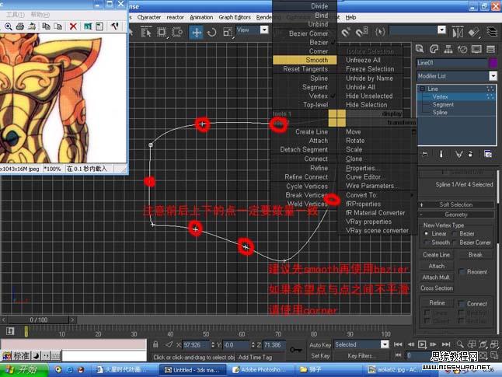Select Spline sub-object level in stack
Viewport: 502px width, 377px height.
tap(440, 113)
